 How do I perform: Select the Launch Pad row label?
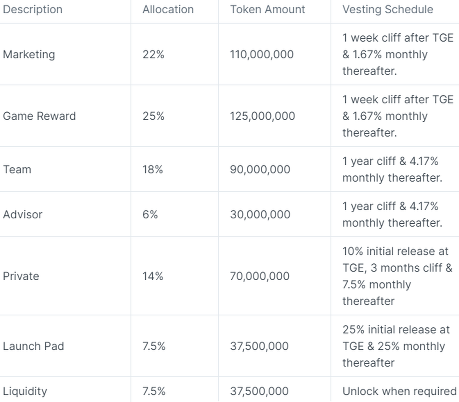pos(33,346)
